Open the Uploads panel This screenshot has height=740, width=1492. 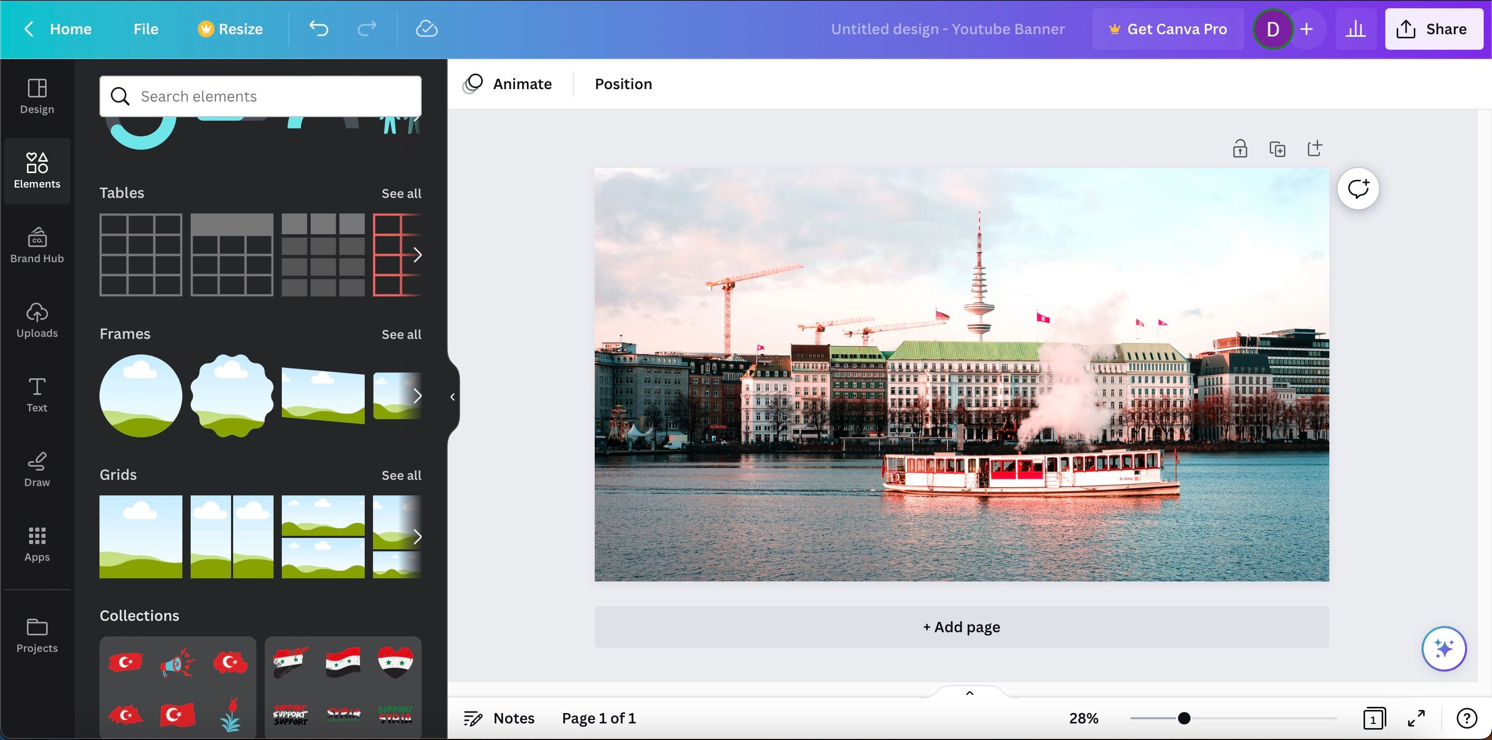pyautogui.click(x=36, y=319)
